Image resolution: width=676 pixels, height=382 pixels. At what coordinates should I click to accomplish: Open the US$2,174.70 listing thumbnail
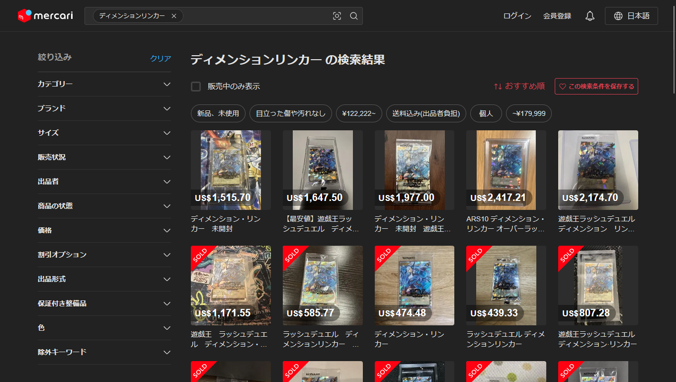click(598, 170)
